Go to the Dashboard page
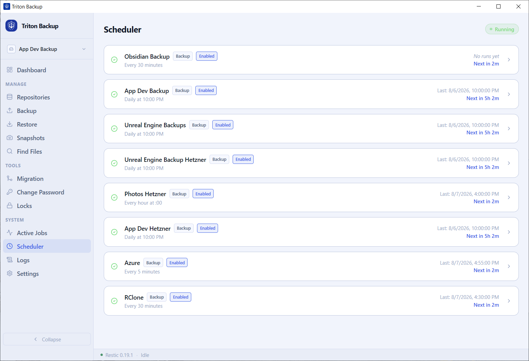529x361 pixels. point(47,70)
